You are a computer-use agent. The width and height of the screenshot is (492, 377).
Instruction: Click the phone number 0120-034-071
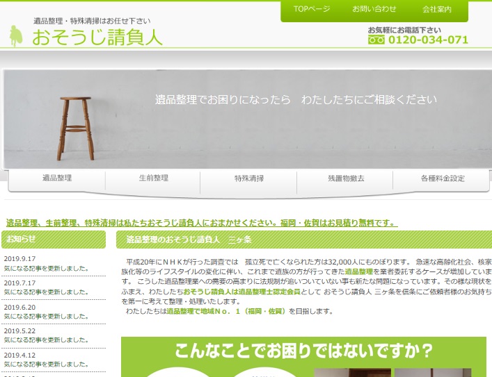click(x=427, y=40)
